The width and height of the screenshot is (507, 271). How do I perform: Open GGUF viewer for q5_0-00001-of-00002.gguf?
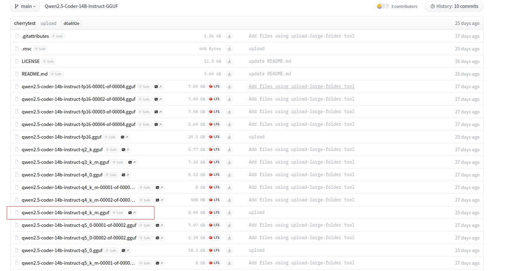tap(159, 225)
